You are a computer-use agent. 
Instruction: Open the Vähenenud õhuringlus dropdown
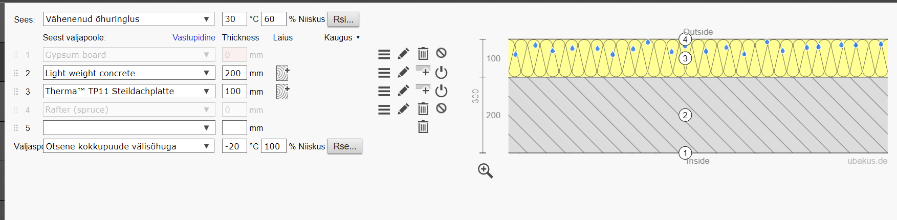tap(128, 19)
